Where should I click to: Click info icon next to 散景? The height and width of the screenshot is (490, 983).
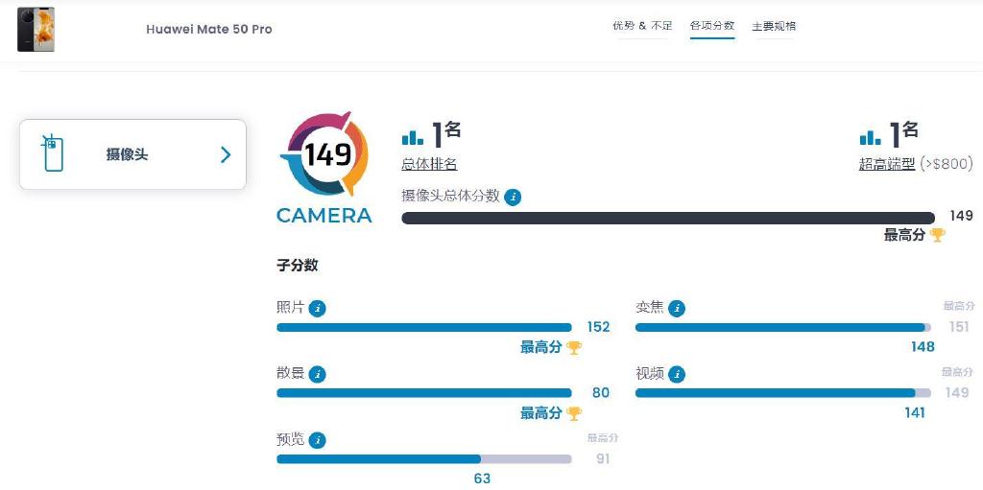point(317,375)
